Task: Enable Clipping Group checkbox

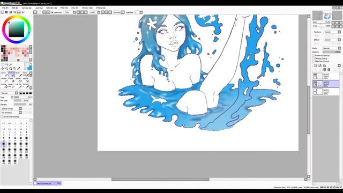Action: click(313, 58)
